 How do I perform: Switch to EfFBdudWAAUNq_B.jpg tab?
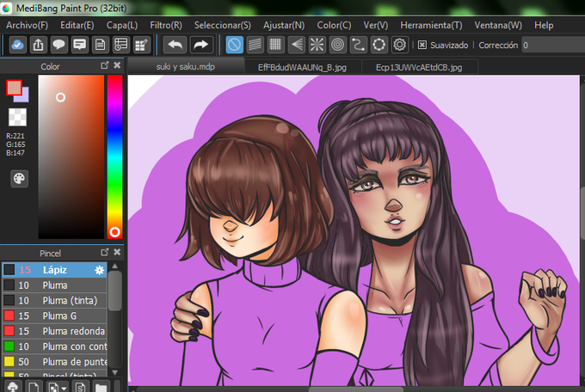(302, 67)
